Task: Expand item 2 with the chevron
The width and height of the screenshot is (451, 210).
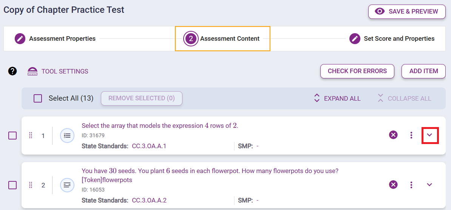Action: (429, 185)
